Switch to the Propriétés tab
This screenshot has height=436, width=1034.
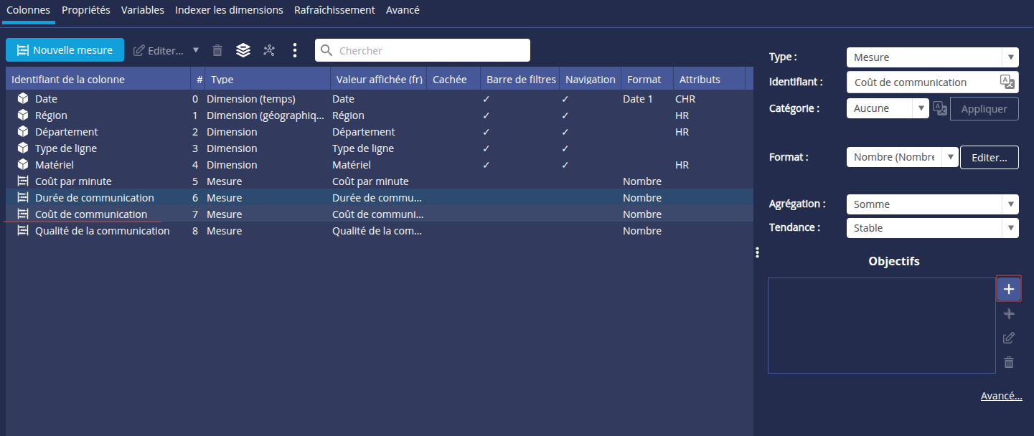coord(85,10)
